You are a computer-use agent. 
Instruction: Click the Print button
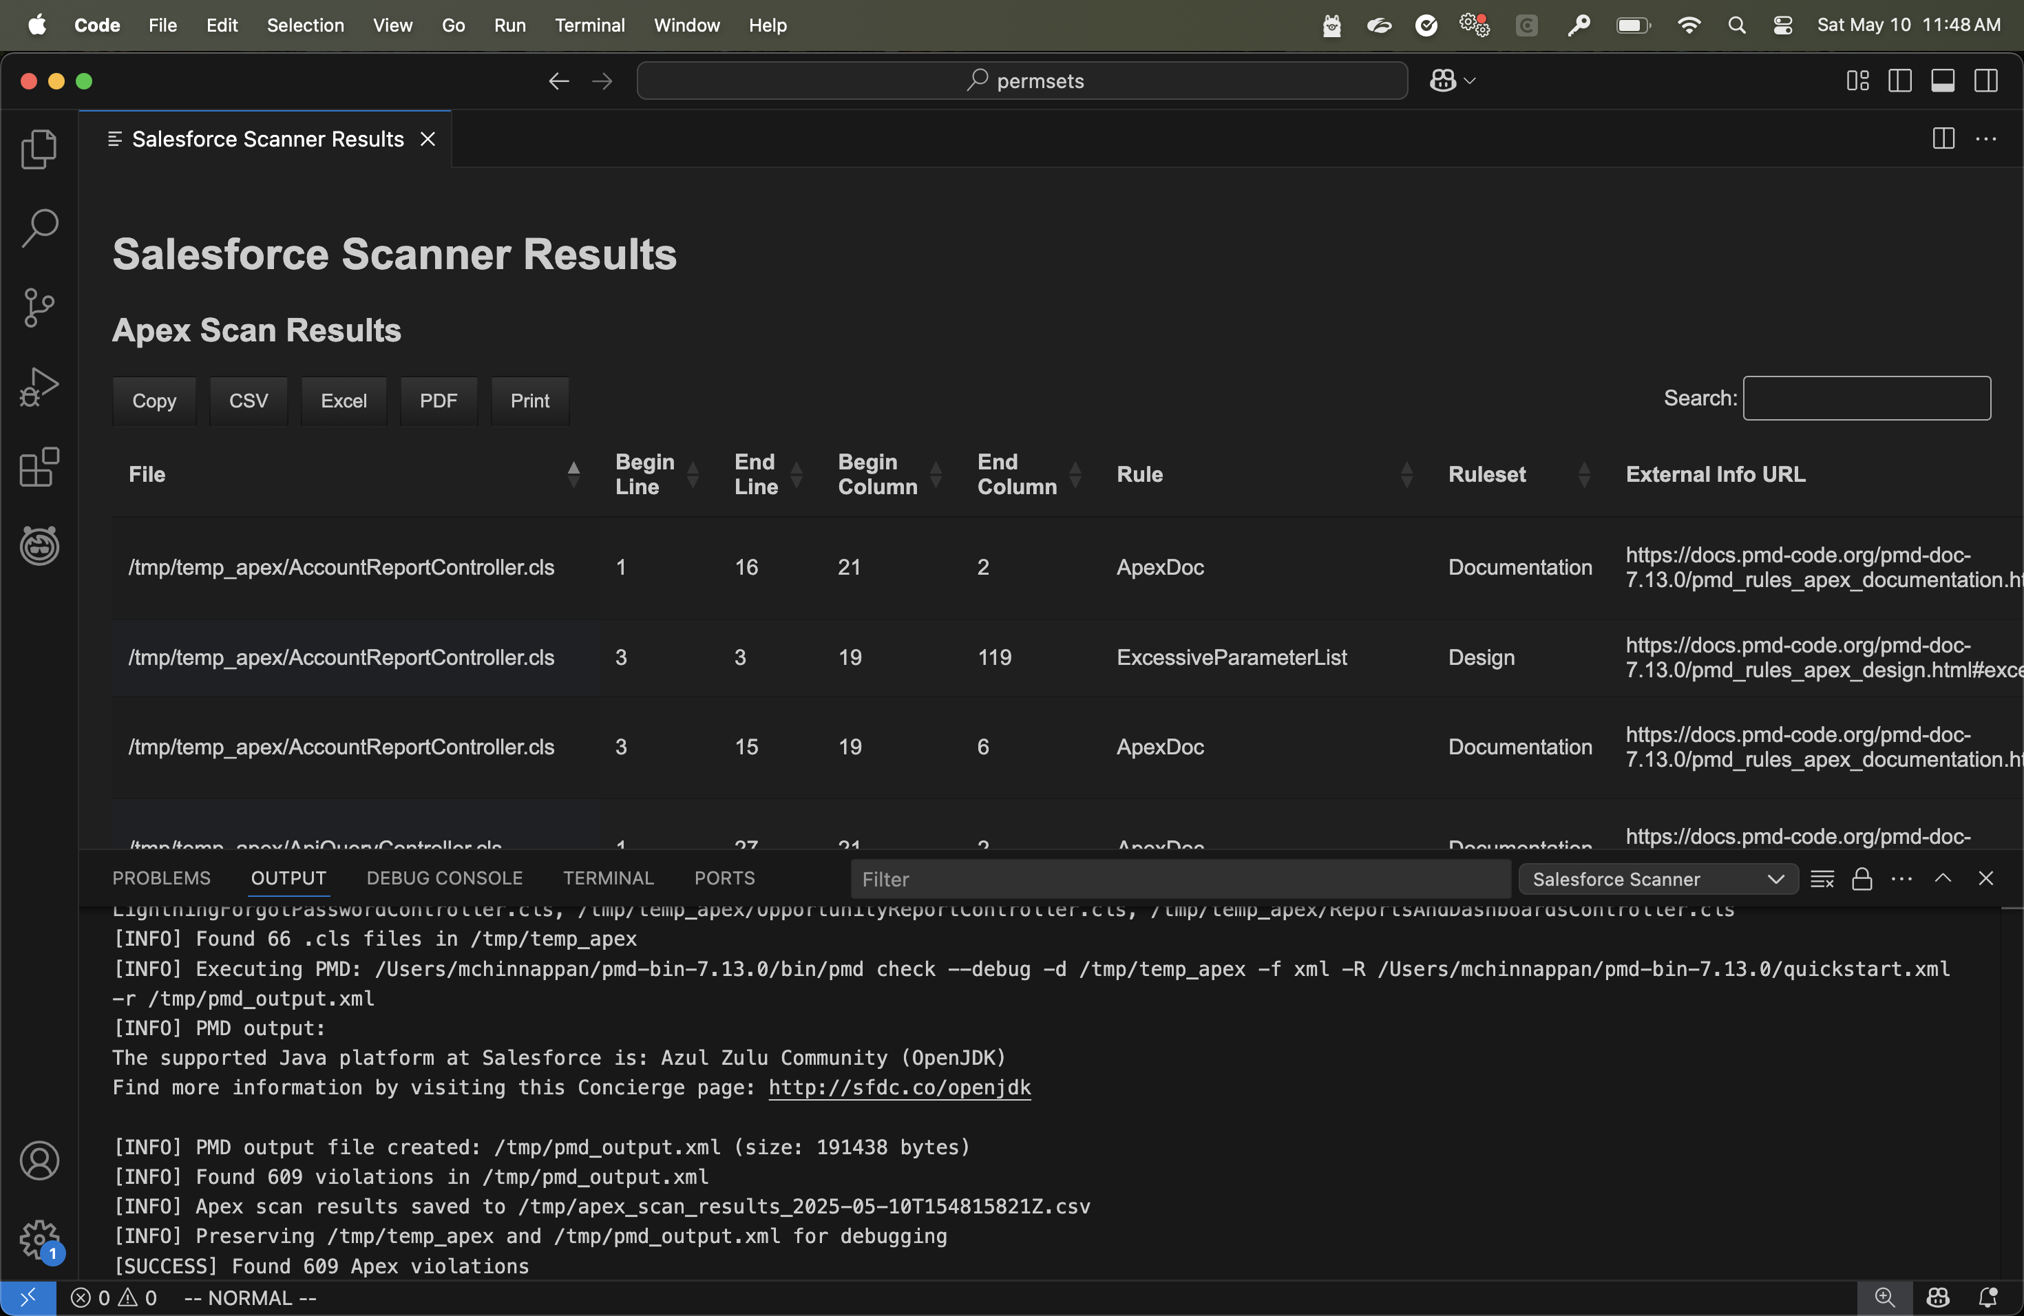[x=530, y=401]
